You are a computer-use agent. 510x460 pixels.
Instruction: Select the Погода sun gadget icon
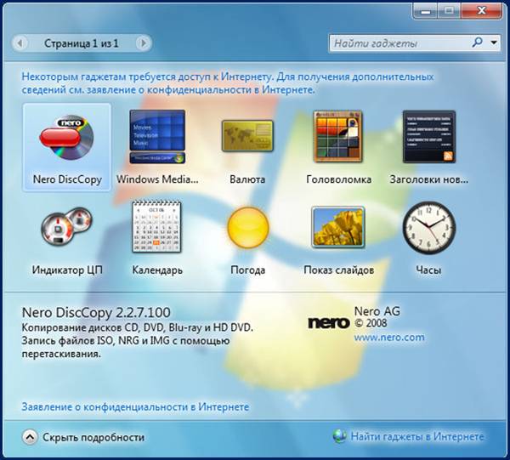click(248, 227)
